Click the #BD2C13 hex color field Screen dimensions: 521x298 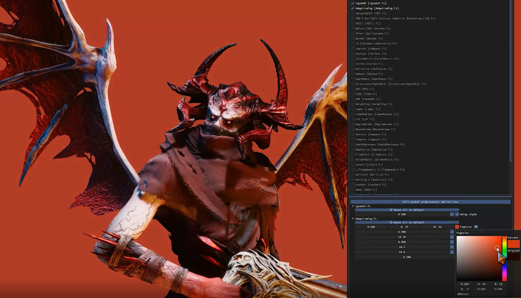482,294
